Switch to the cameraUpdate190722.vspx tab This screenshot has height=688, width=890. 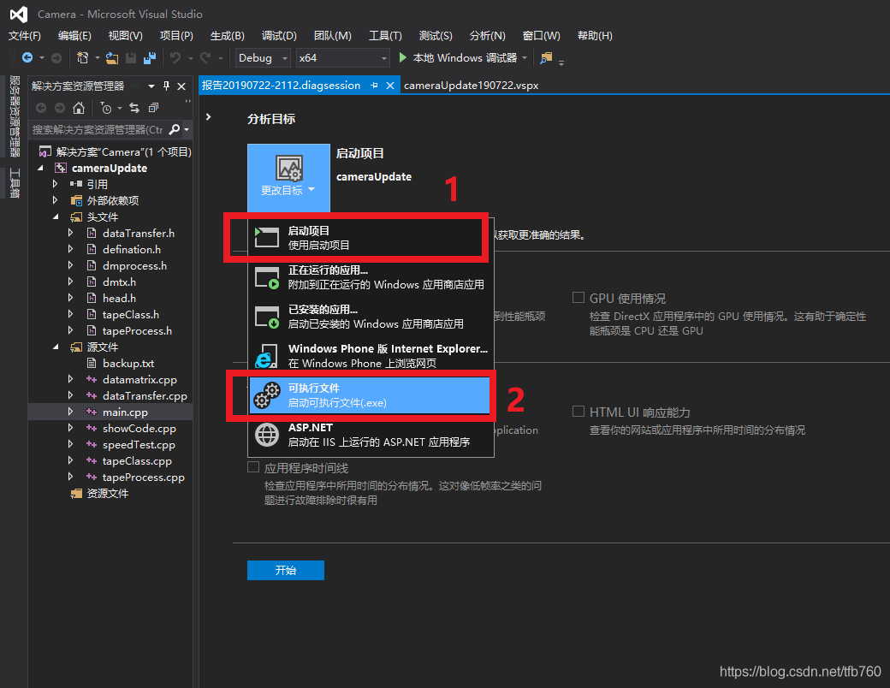(471, 86)
